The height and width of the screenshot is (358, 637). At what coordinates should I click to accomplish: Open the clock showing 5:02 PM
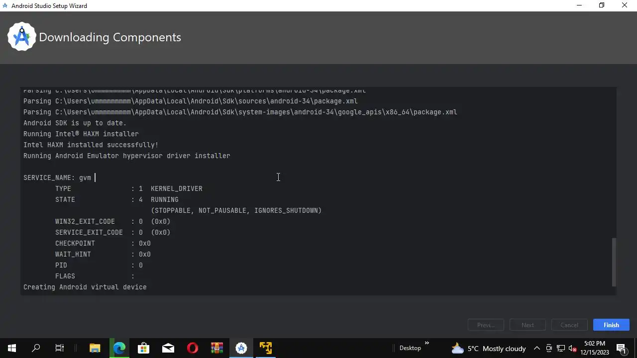(x=595, y=348)
